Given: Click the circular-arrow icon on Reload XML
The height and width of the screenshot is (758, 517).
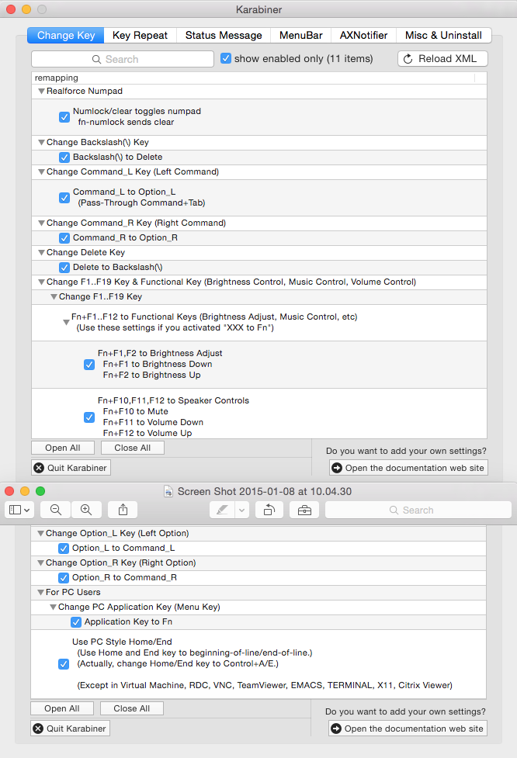Looking at the screenshot, I should point(408,59).
